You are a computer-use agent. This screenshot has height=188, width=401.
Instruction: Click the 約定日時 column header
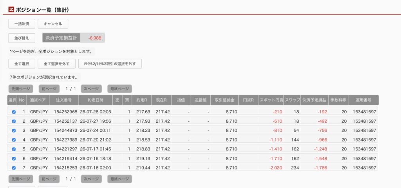click(96, 100)
